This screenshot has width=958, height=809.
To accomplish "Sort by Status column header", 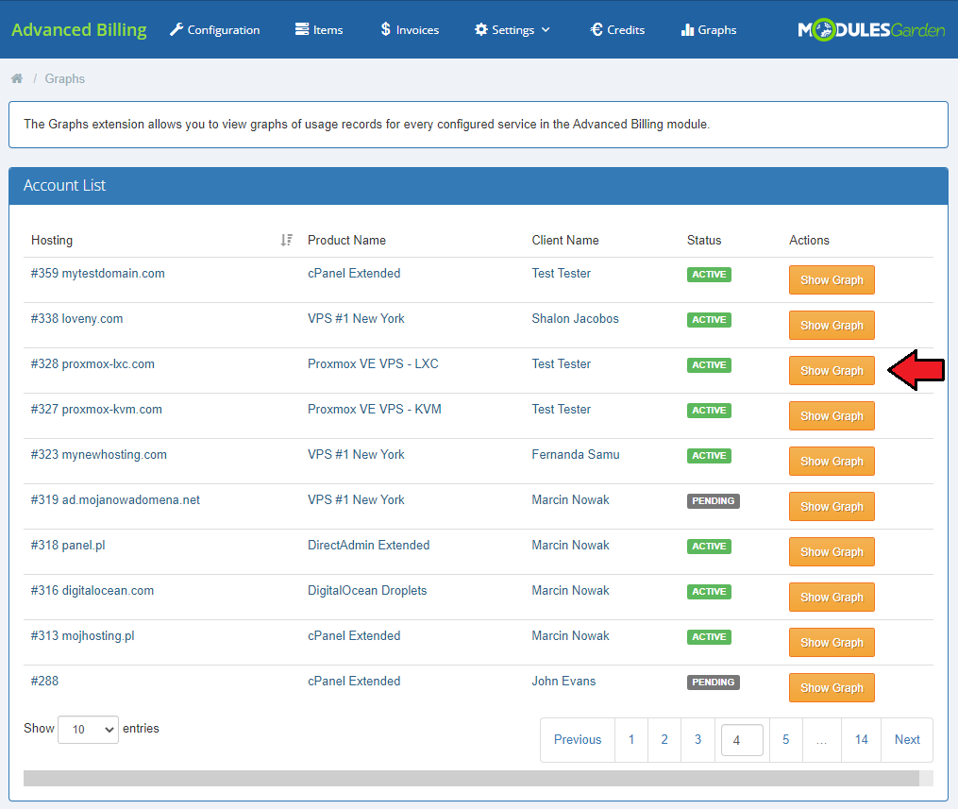I will (704, 240).
